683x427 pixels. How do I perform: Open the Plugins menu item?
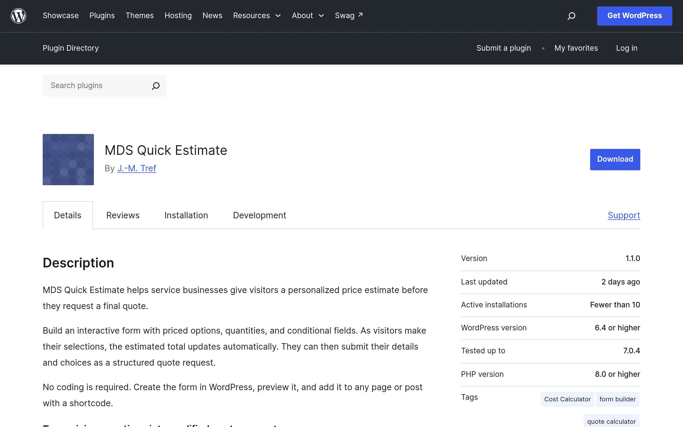tap(102, 15)
